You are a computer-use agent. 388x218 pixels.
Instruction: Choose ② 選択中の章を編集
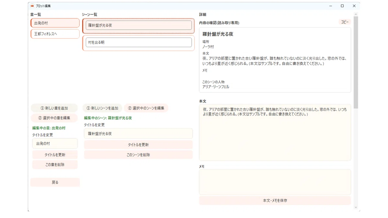54,118
